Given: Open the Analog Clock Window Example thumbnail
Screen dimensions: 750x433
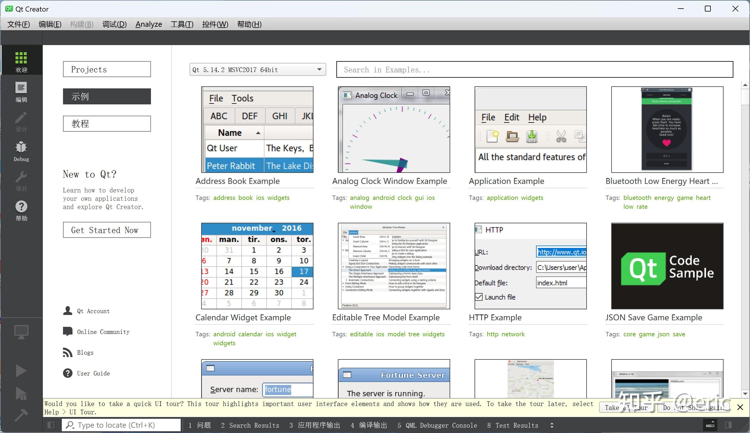Looking at the screenshot, I should 393,130.
